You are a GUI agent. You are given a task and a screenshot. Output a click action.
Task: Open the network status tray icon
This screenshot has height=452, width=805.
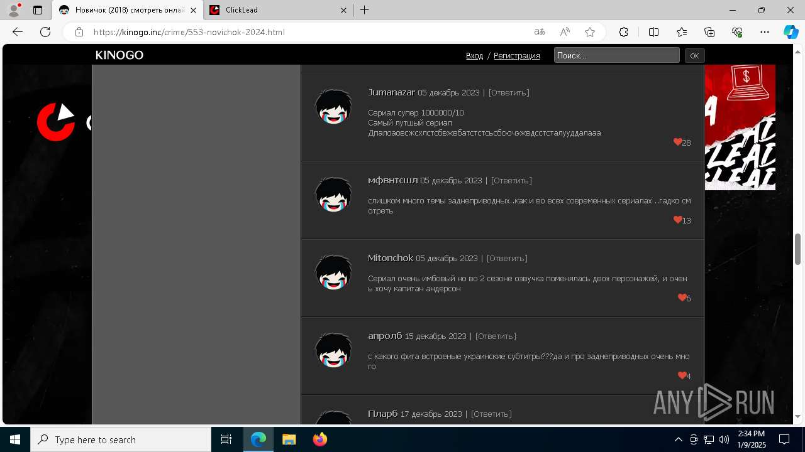[708, 439]
